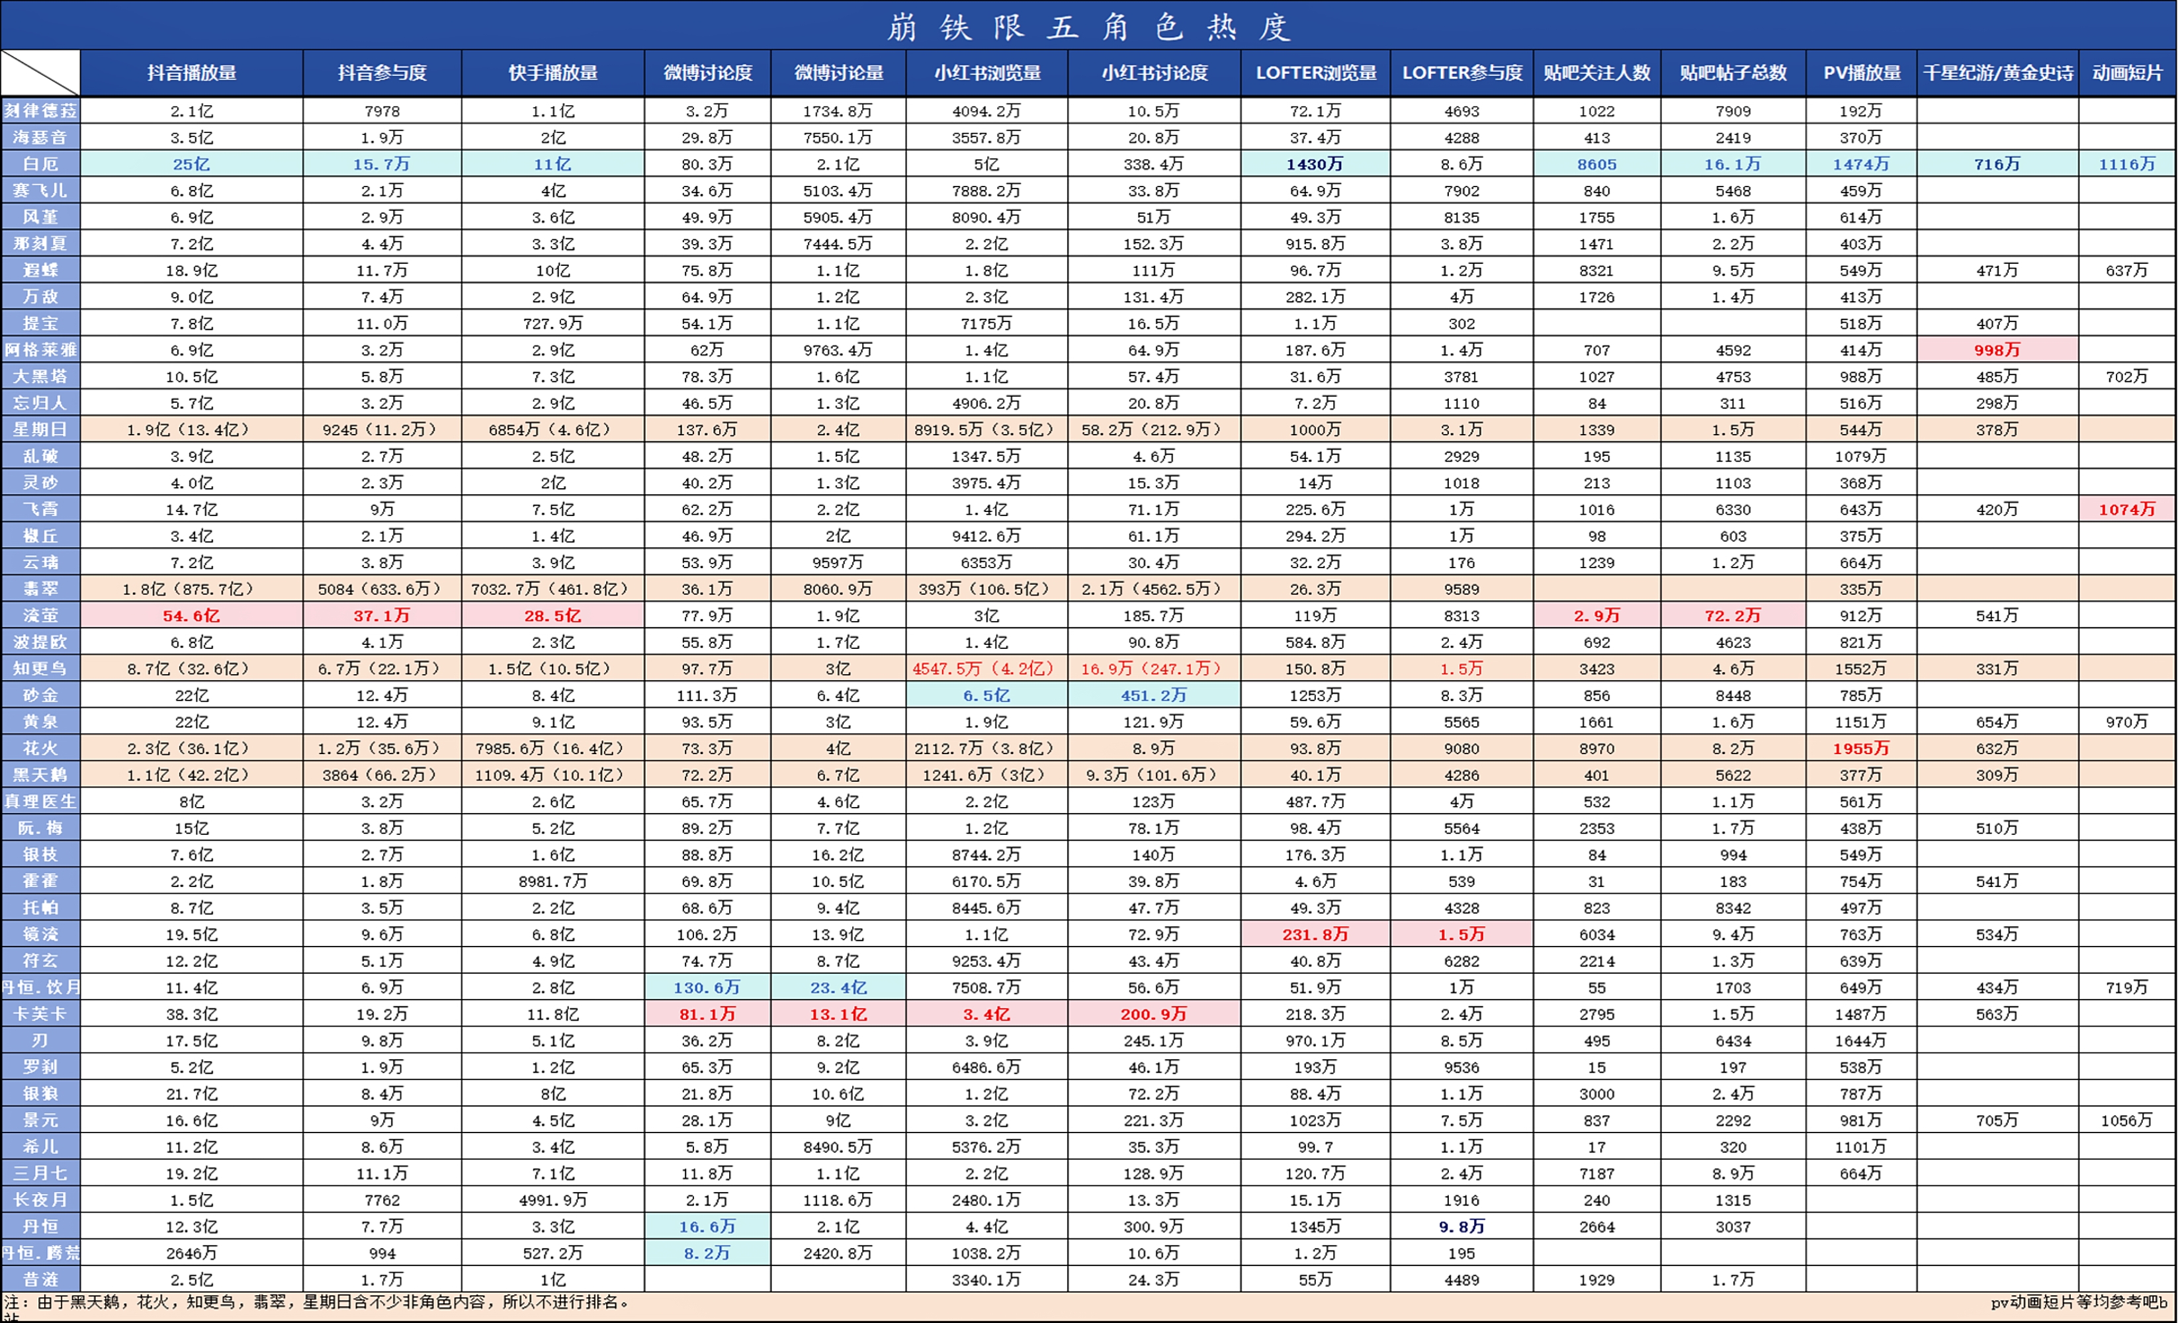The image size is (2178, 1323).
Task: Select the 动画短片 column header
Action: (2128, 73)
